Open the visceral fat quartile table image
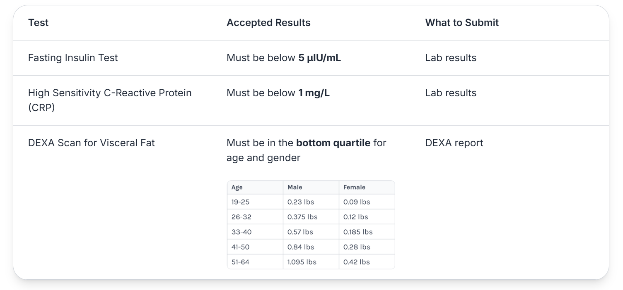 pyautogui.click(x=311, y=225)
